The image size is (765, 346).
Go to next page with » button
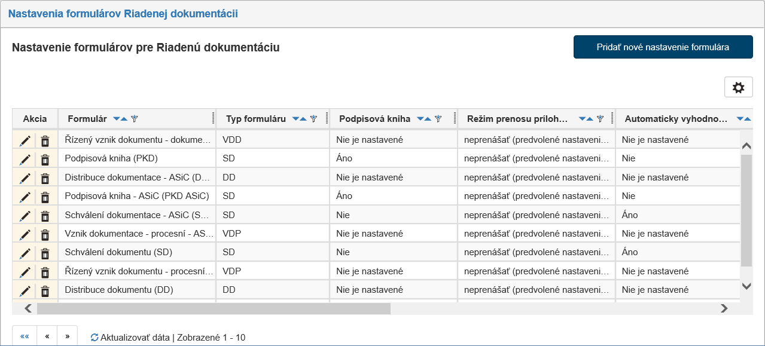click(67, 336)
